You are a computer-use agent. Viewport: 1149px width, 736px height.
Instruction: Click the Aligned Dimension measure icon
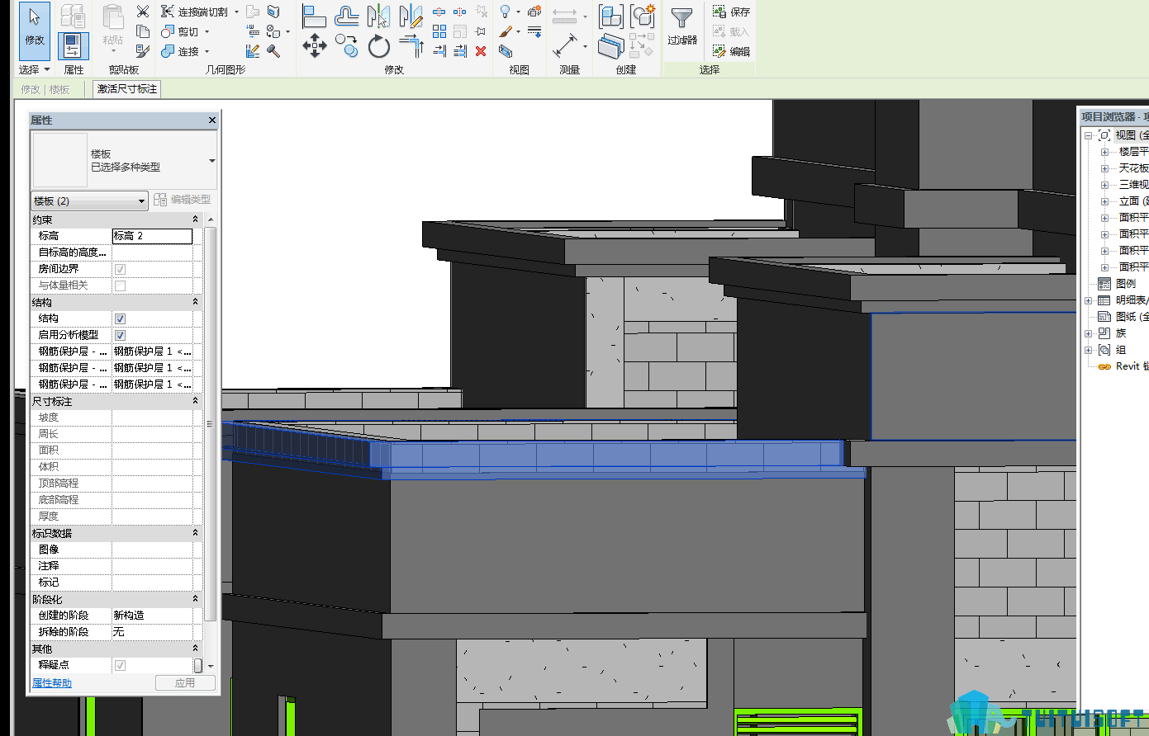[x=566, y=45]
